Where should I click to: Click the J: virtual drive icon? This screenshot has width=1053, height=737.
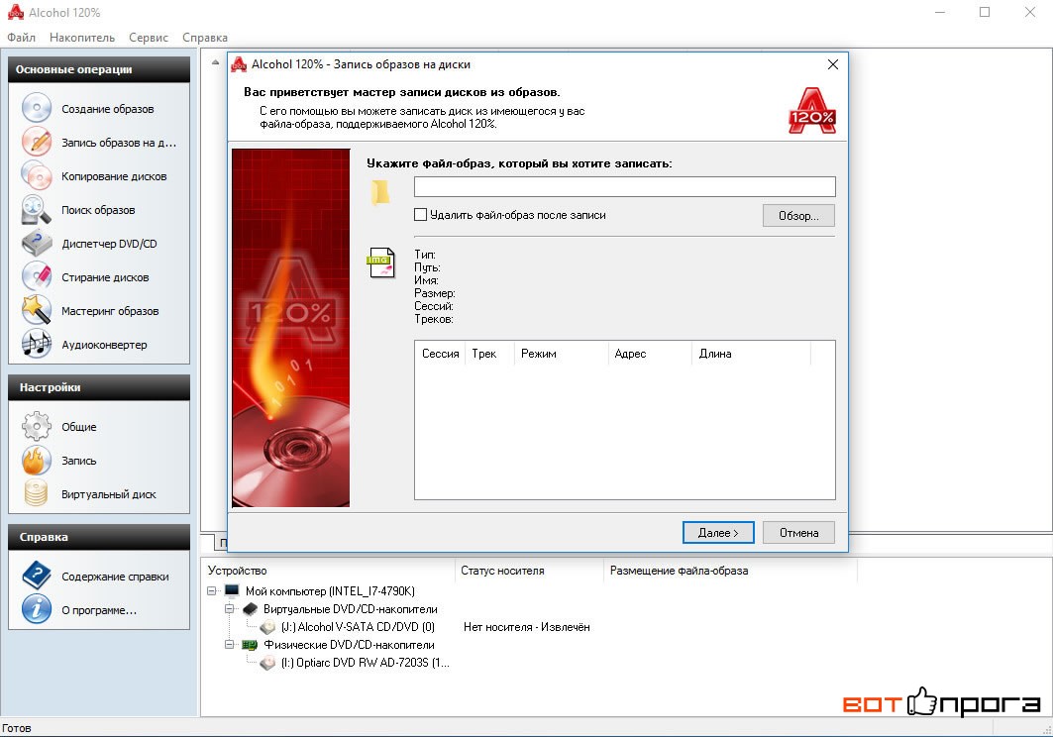[x=267, y=627]
